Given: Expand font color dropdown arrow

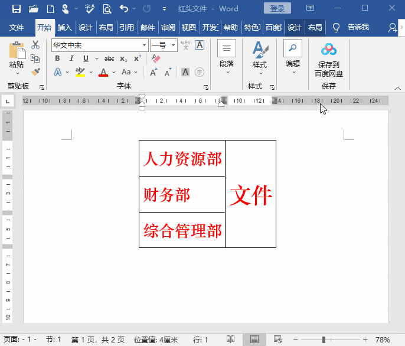Looking at the screenshot, I should (x=114, y=72).
